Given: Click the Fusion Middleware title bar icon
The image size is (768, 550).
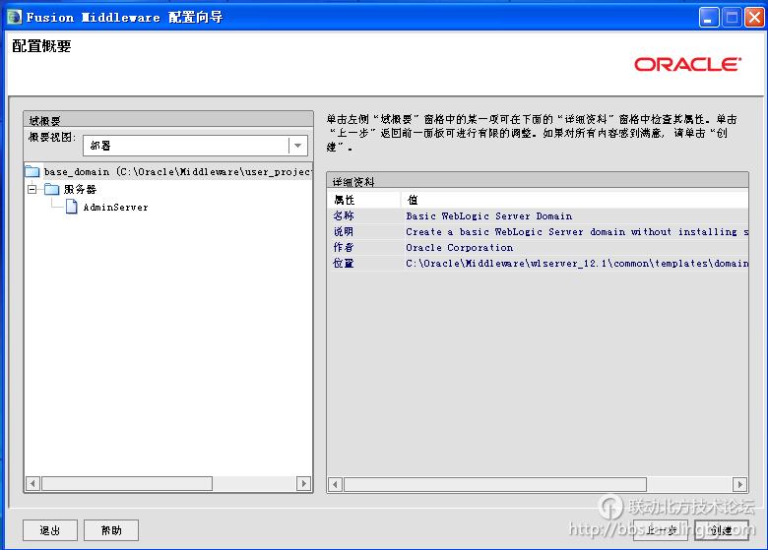Looking at the screenshot, I should (x=14, y=17).
